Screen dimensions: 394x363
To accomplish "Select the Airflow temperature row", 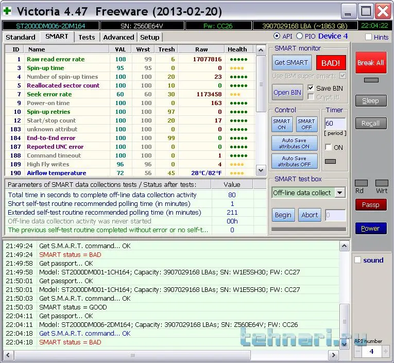I will [x=130, y=173].
